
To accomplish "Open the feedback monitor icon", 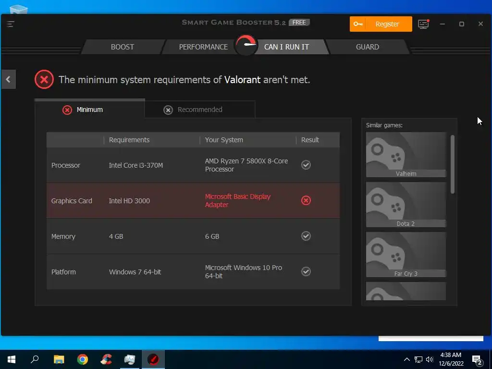I will click(x=423, y=24).
